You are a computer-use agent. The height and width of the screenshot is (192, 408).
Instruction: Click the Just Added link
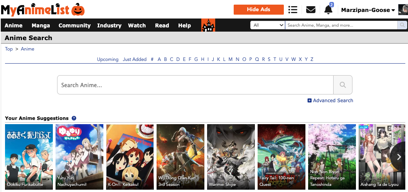coord(135,59)
